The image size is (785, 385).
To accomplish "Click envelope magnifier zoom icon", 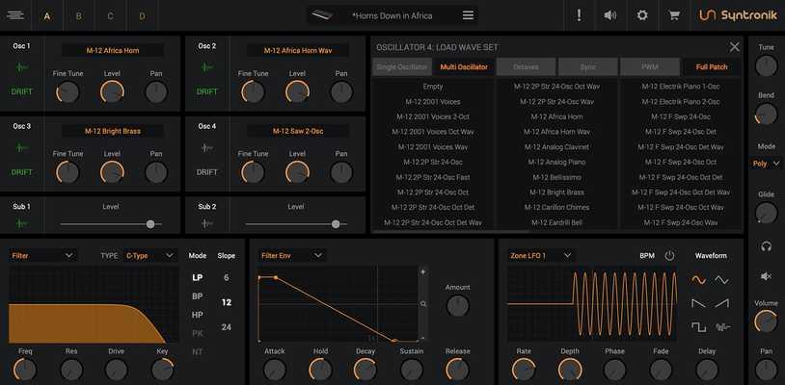I will (423, 303).
